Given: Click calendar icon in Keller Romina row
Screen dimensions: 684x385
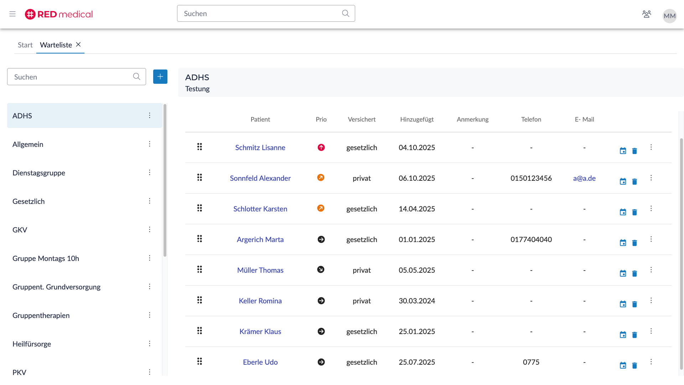Looking at the screenshot, I should (x=623, y=304).
